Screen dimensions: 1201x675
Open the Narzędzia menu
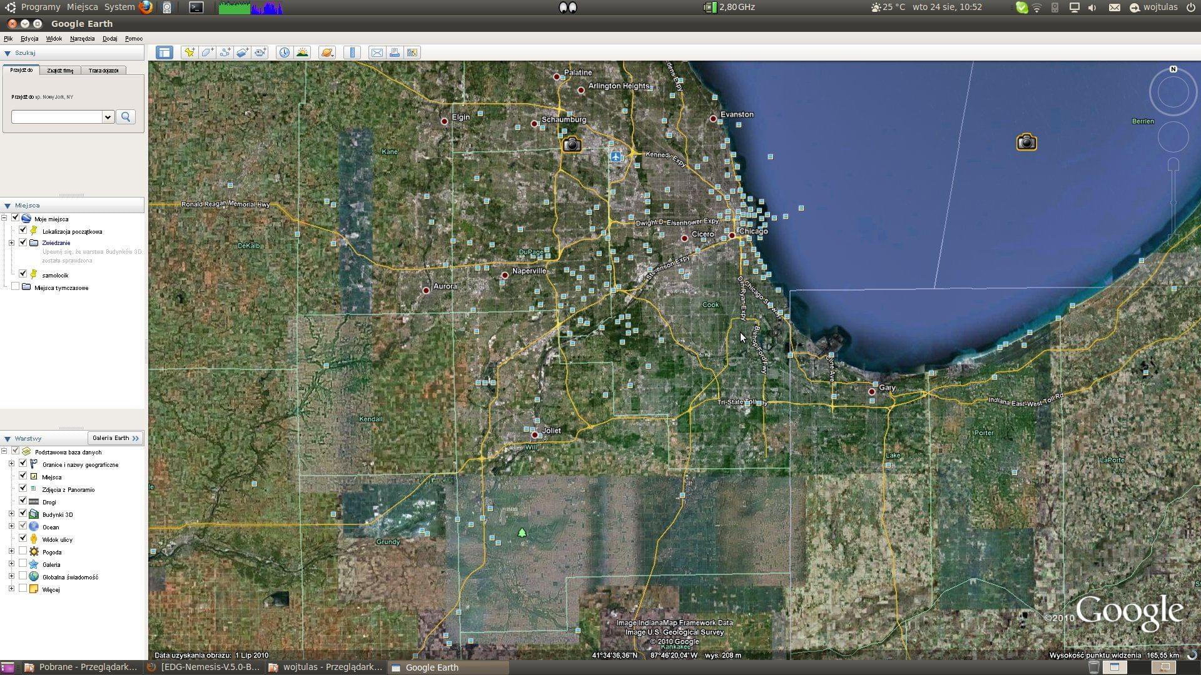83,39
